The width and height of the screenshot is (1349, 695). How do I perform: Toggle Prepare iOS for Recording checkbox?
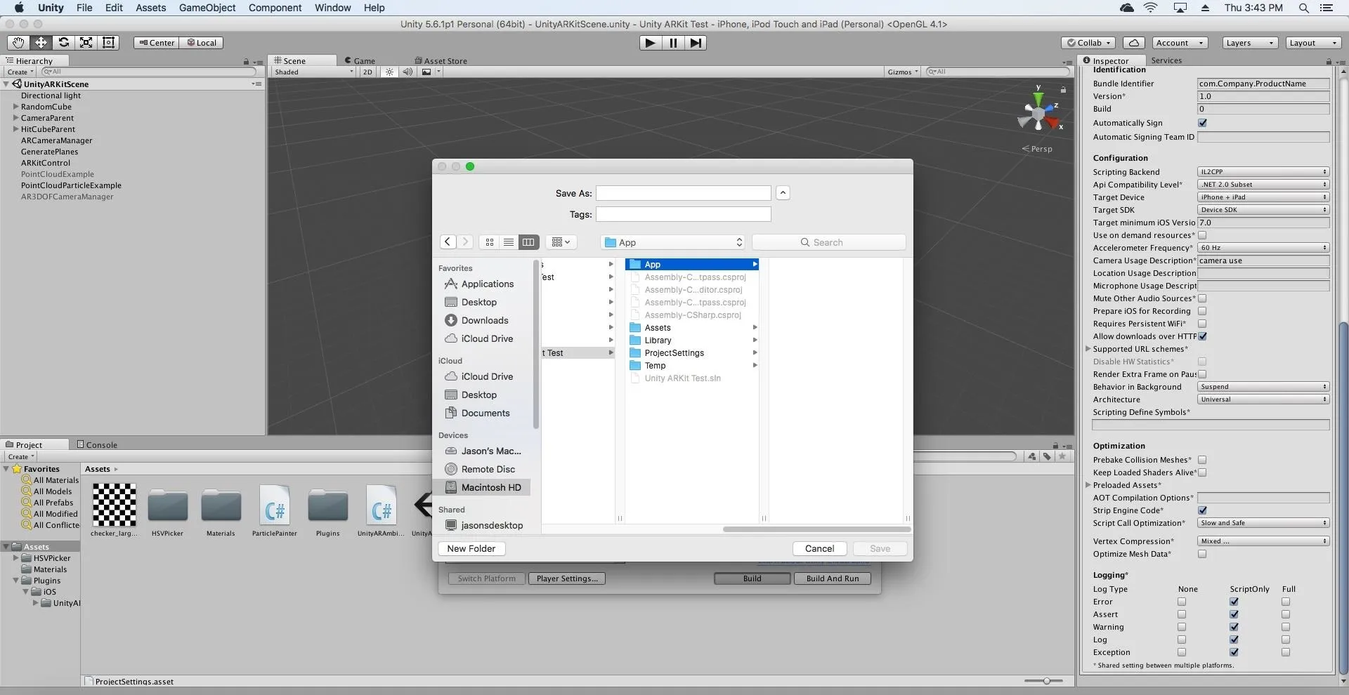(1202, 311)
